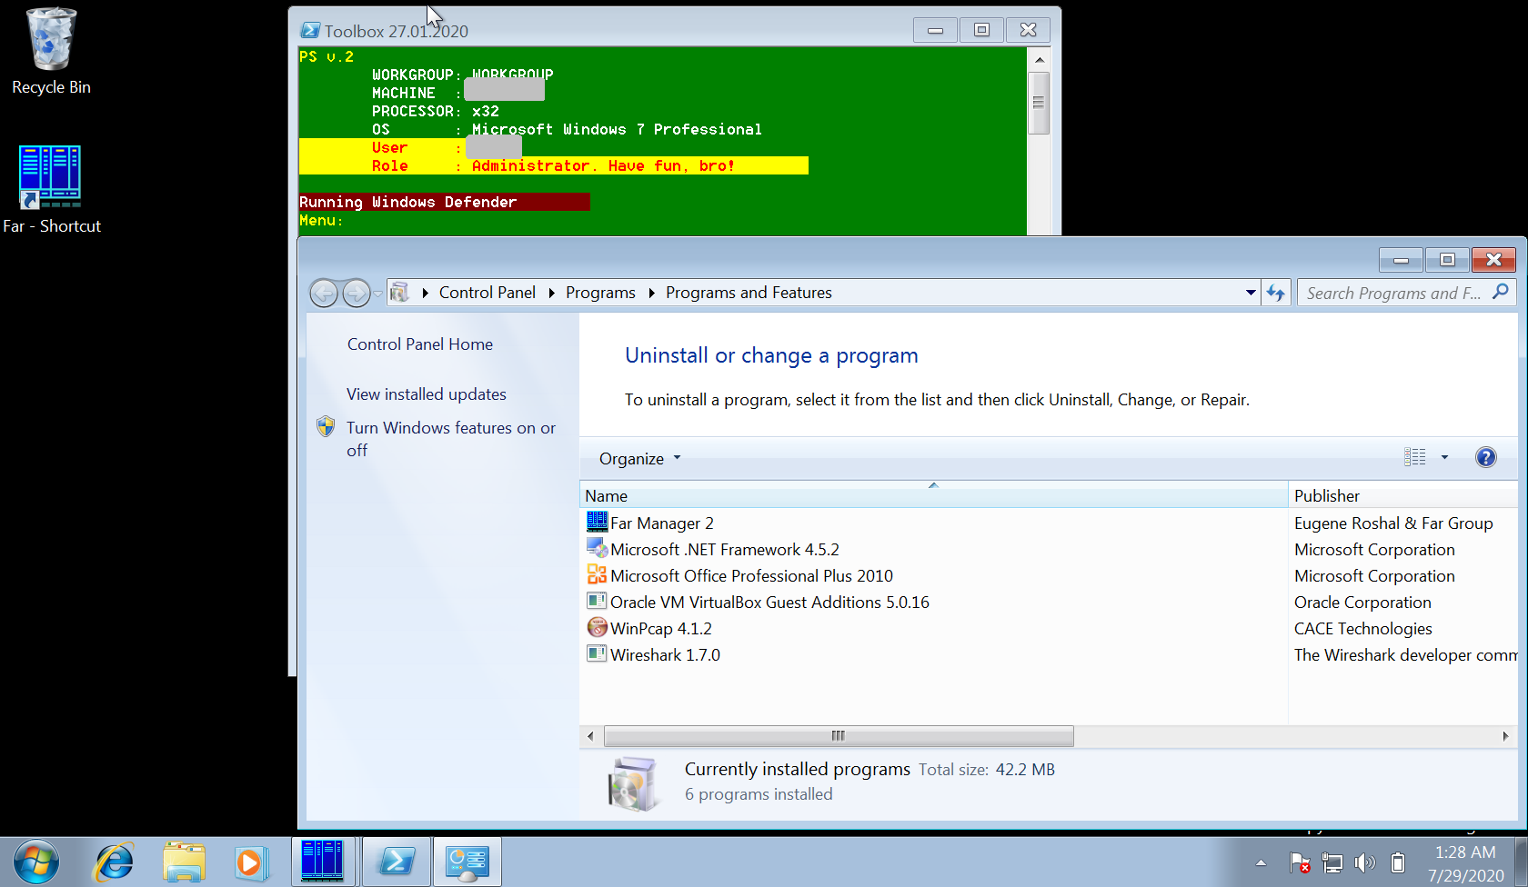1528x887 pixels.
Task: Open the Recycle Bin desktop icon
Action: tap(51, 51)
